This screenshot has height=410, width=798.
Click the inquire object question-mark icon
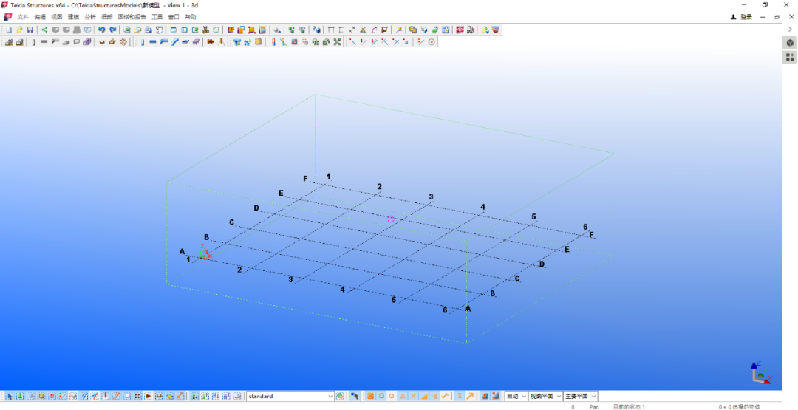coord(316,30)
